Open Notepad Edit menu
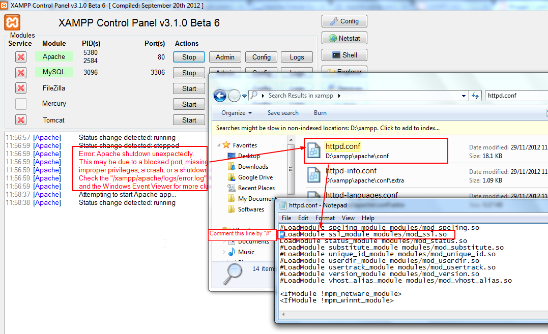The image size is (548, 334). pos(303,218)
